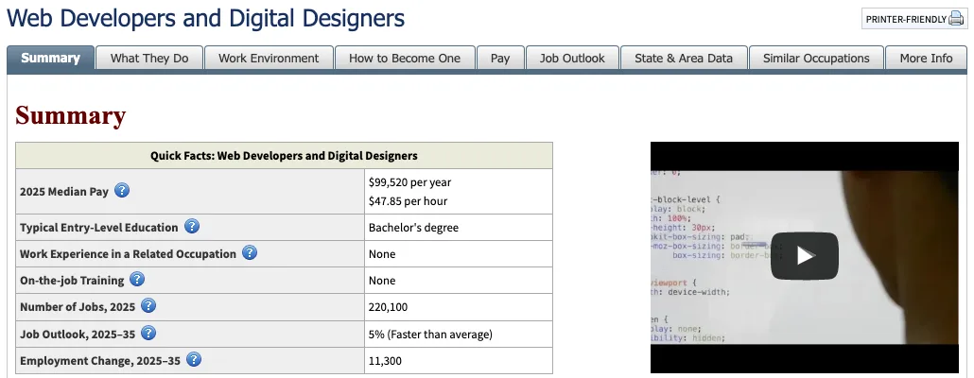Image resolution: width=974 pixels, height=378 pixels.
Task: Click the Employment Change, 2025–35 label
Action: pyautogui.click(x=100, y=361)
